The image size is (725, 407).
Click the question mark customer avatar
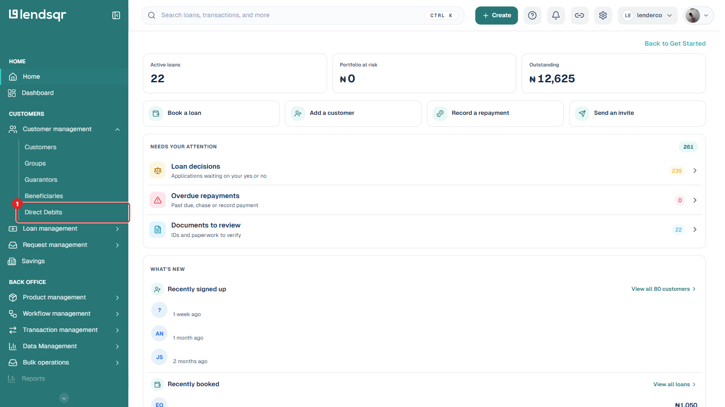tap(159, 310)
